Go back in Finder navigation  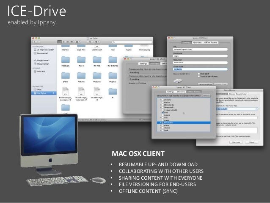point(34,42)
